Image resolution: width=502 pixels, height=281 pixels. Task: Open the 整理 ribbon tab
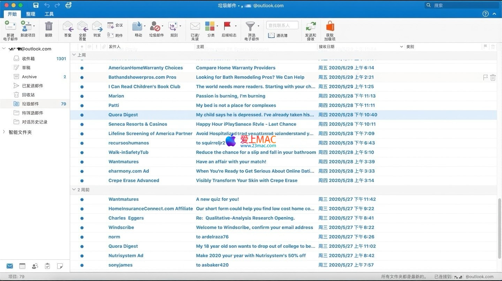(x=31, y=14)
